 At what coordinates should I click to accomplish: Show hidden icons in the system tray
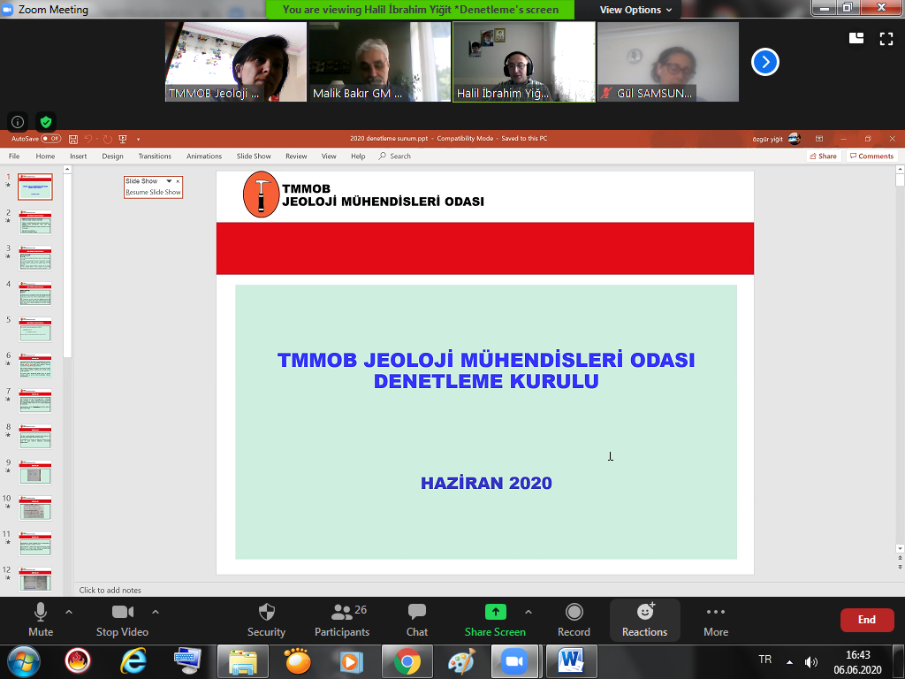789,661
